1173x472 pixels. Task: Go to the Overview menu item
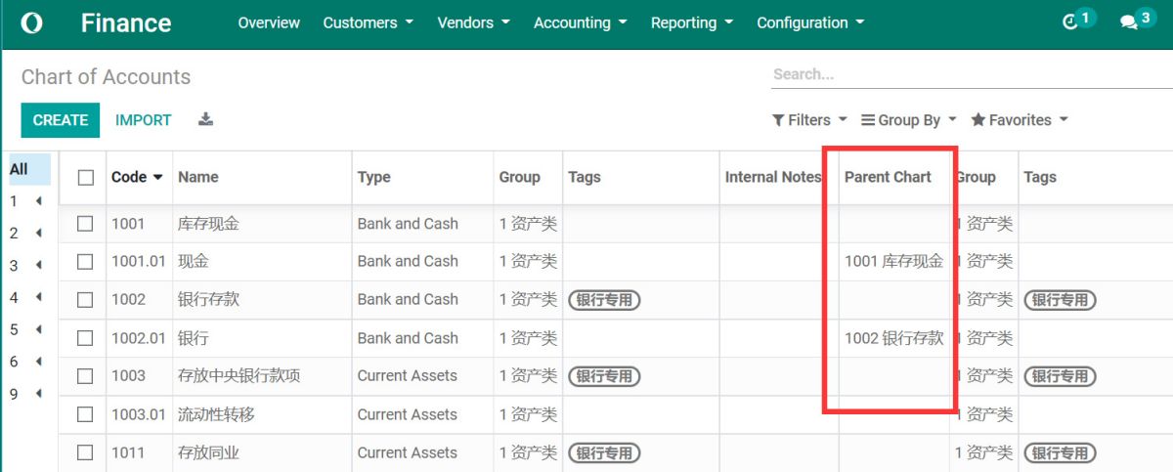(x=269, y=22)
